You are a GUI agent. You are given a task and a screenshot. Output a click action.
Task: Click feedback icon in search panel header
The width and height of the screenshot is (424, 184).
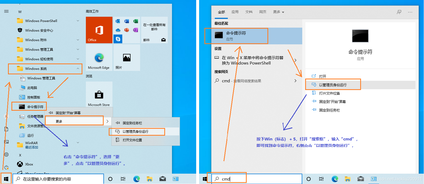[399, 12]
